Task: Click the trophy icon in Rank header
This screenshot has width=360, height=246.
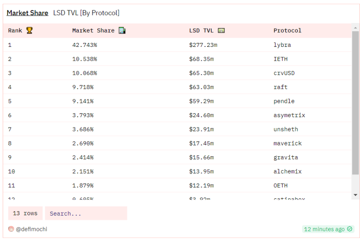Action: tap(30, 30)
